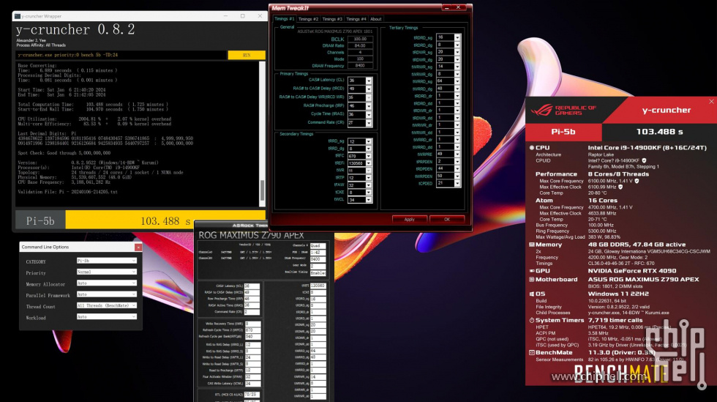Screen dimensions: 717x402
Task: Open the Thread Count dropdown
Action: pyautogui.click(x=107, y=305)
